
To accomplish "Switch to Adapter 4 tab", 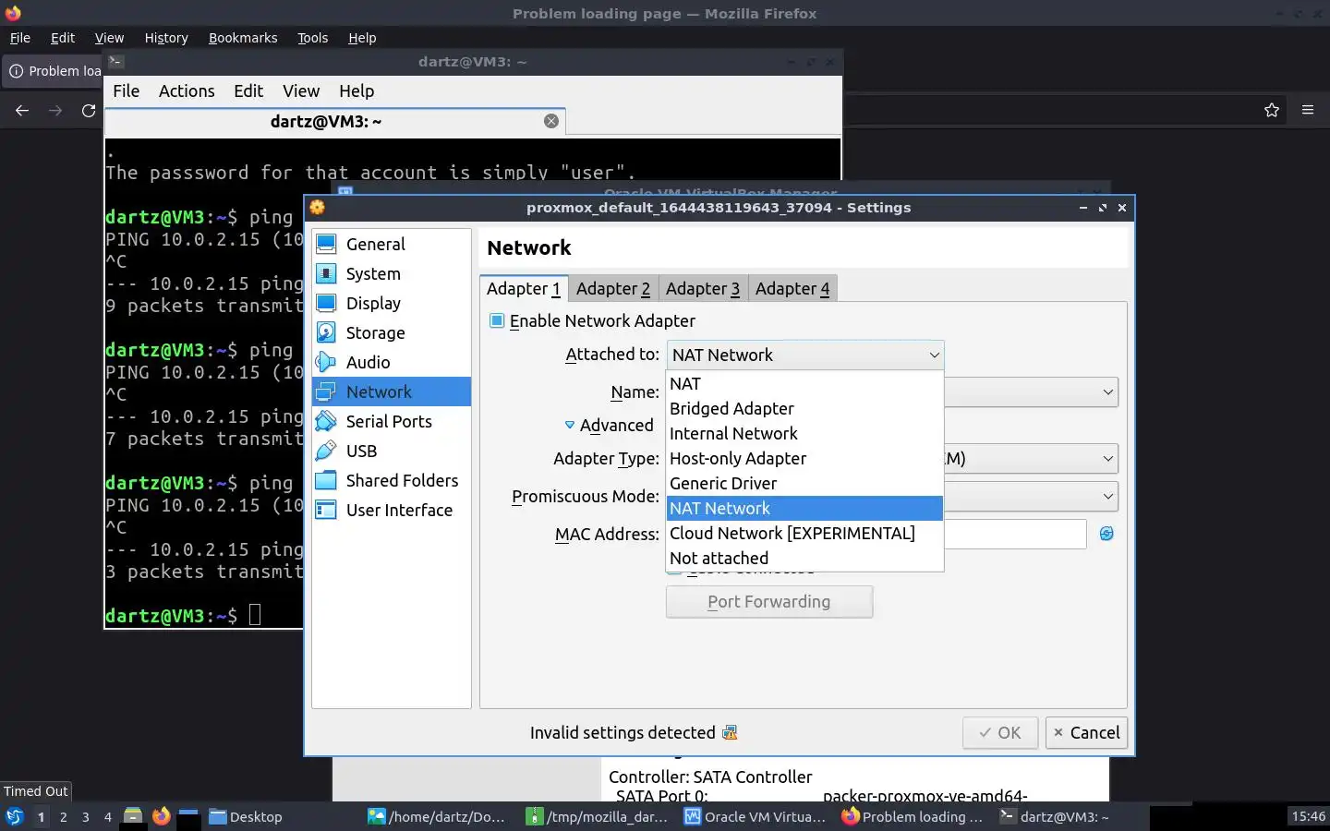I will coord(792,289).
